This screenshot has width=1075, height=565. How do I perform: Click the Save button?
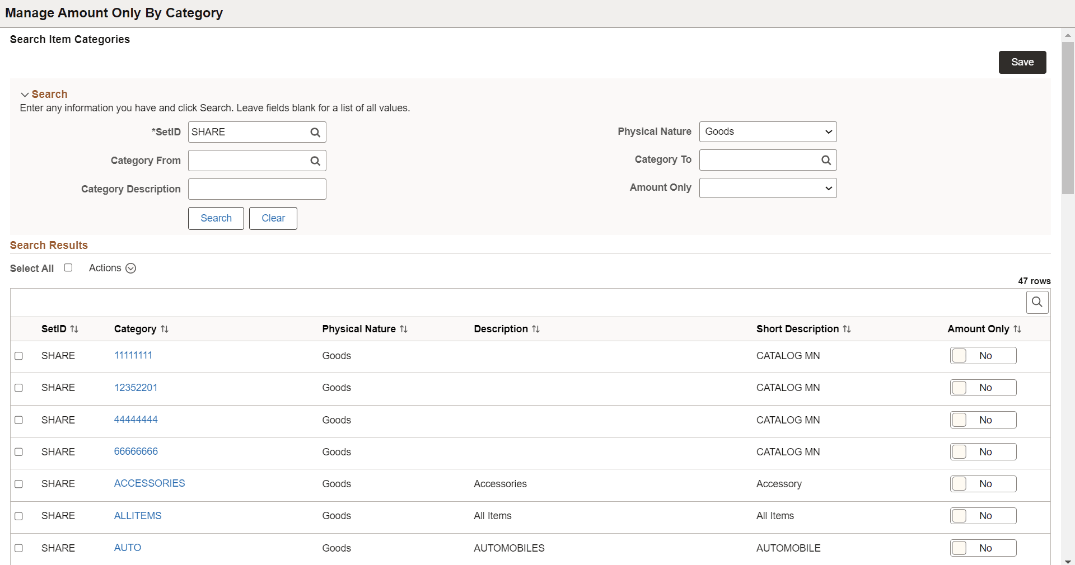tap(1022, 62)
